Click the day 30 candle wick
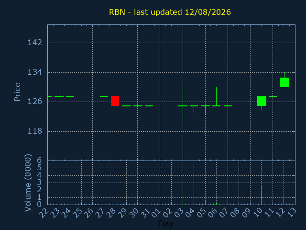306x230 pixels. pyautogui.click(x=138, y=96)
